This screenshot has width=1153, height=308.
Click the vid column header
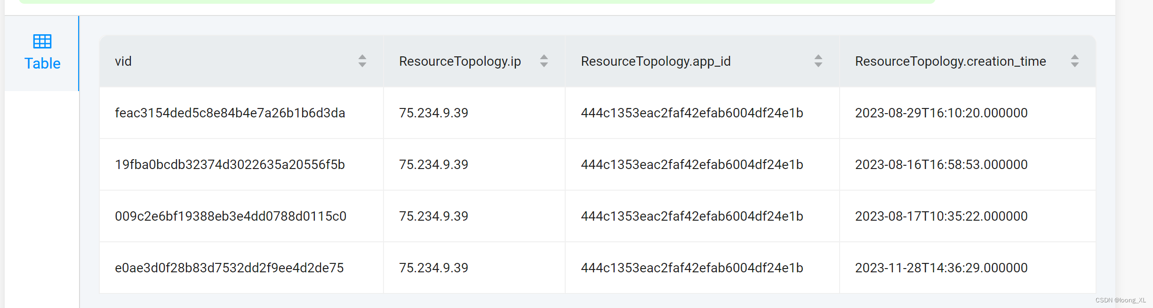123,62
